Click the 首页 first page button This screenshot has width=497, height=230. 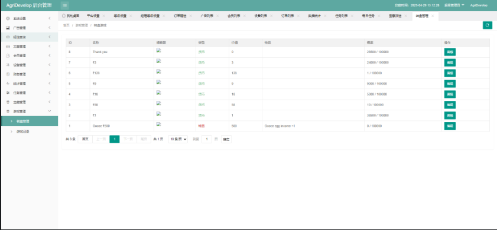[85, 139]
